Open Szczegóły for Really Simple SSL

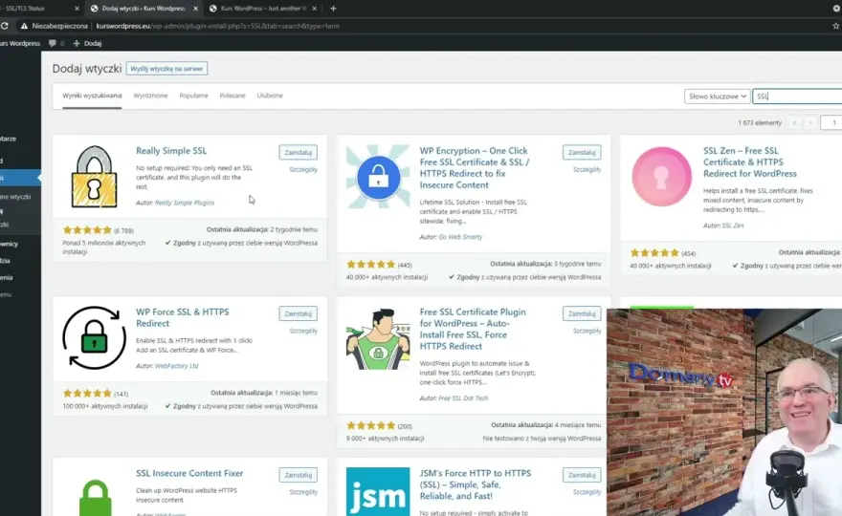(x=303, y=169)
